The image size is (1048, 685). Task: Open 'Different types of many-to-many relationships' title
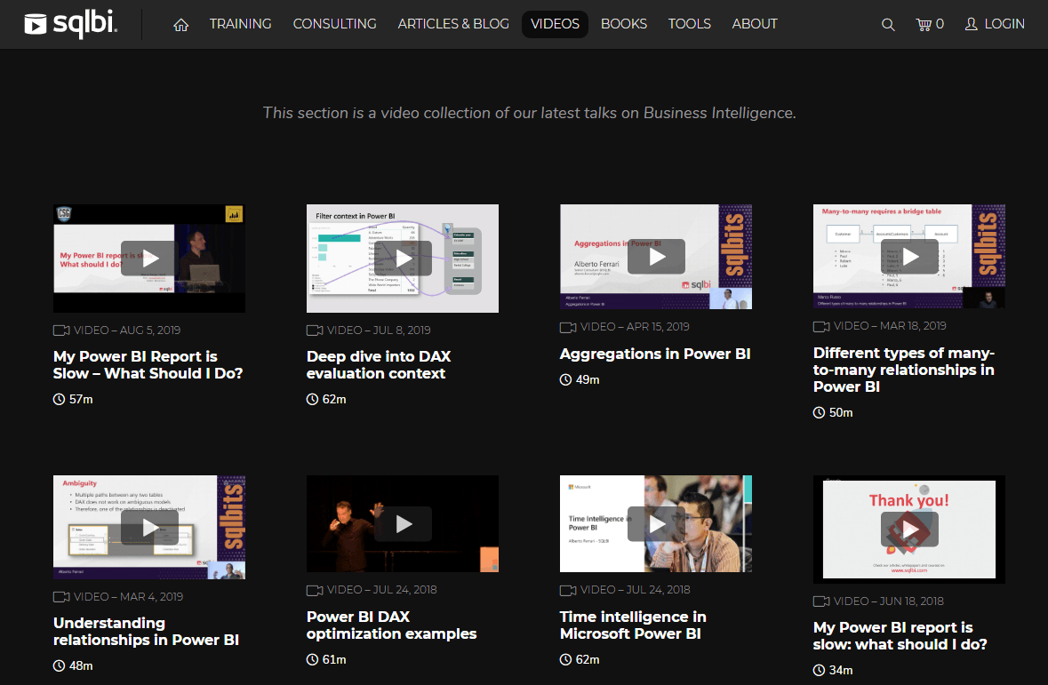[x=904, y=370]
